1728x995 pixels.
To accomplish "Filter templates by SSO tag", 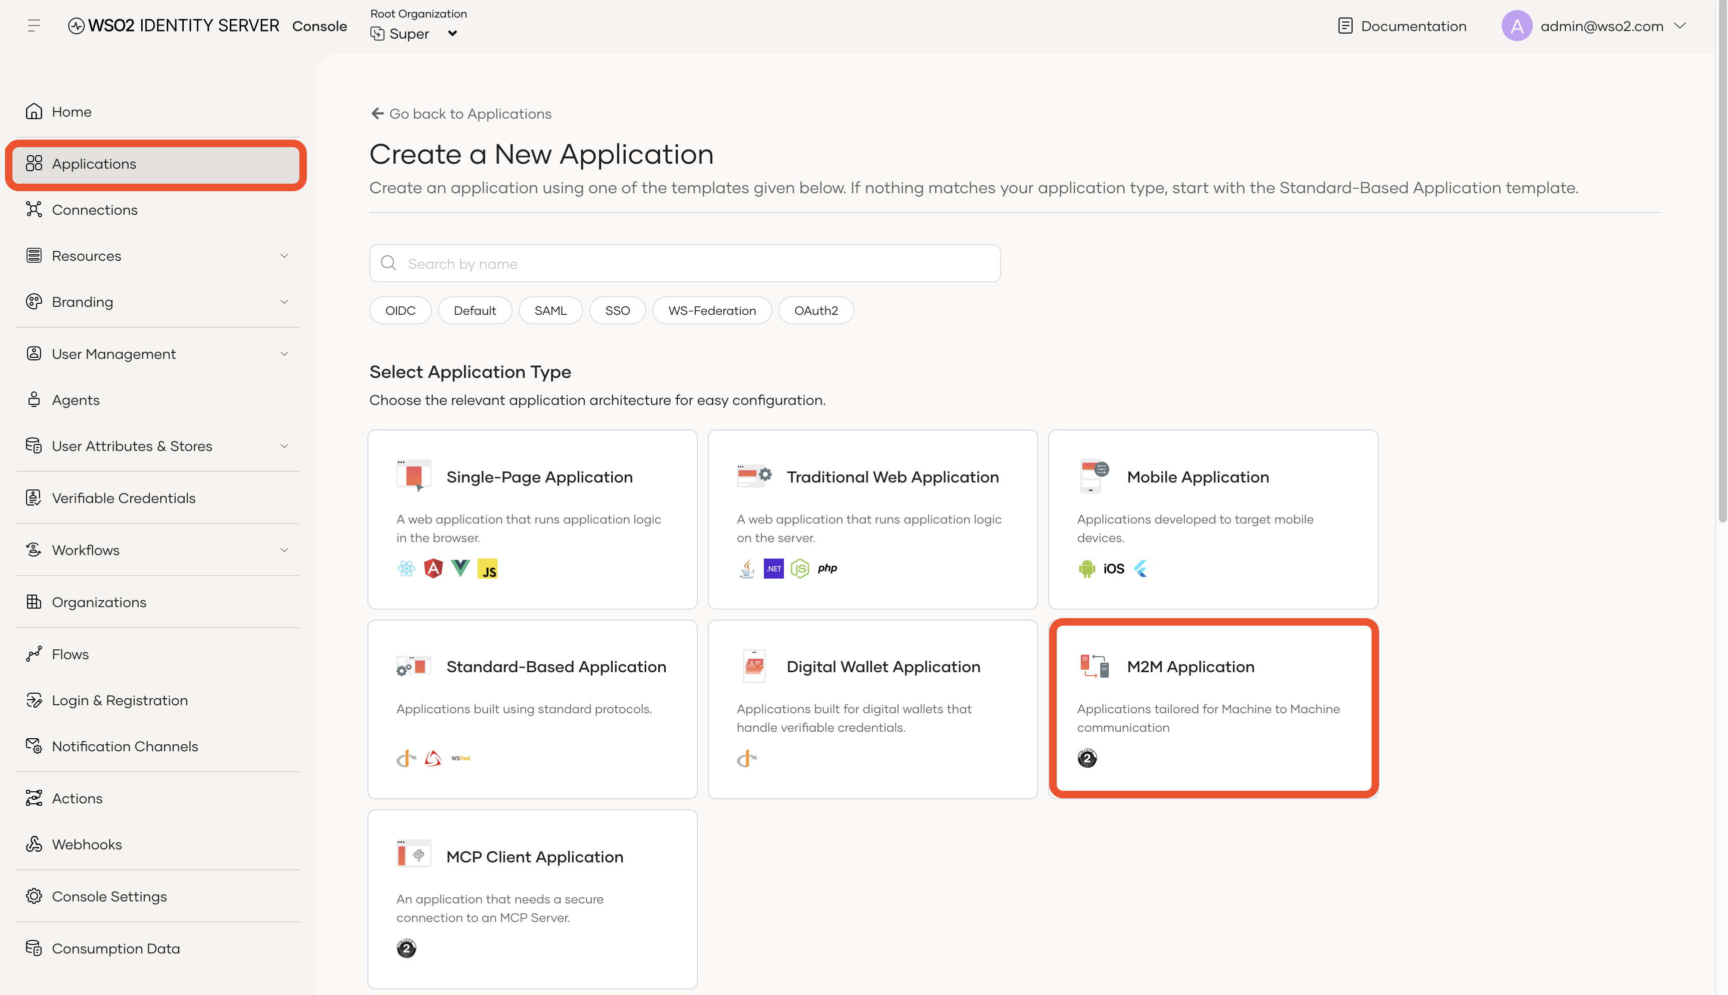I will tap(618, 310).
